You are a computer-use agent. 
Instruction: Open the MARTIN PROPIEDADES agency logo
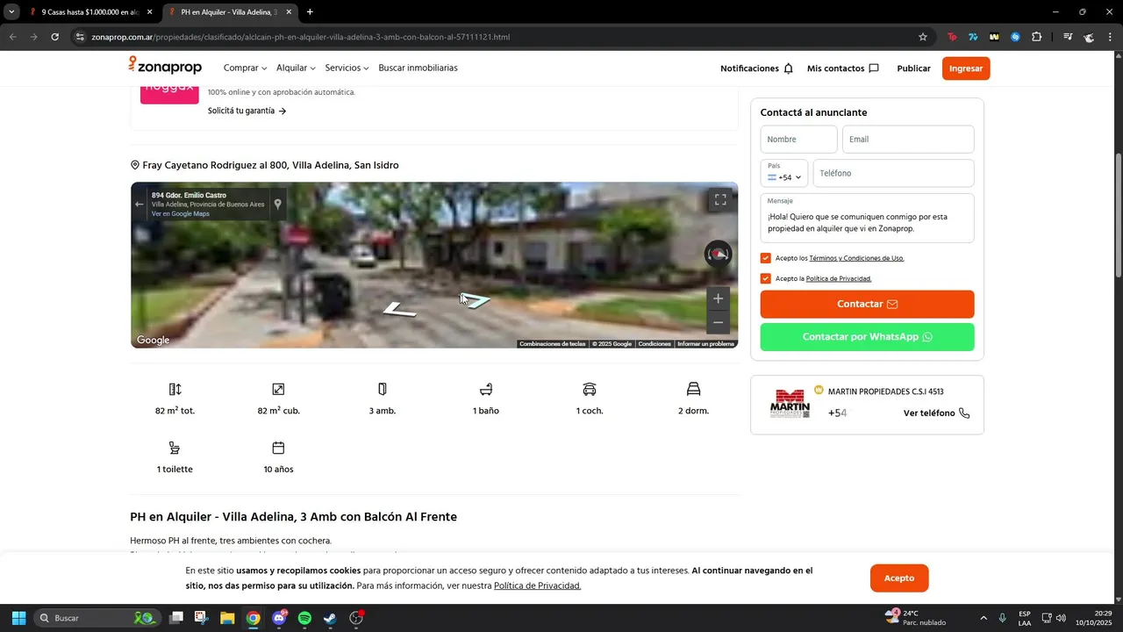coord(790,404)
